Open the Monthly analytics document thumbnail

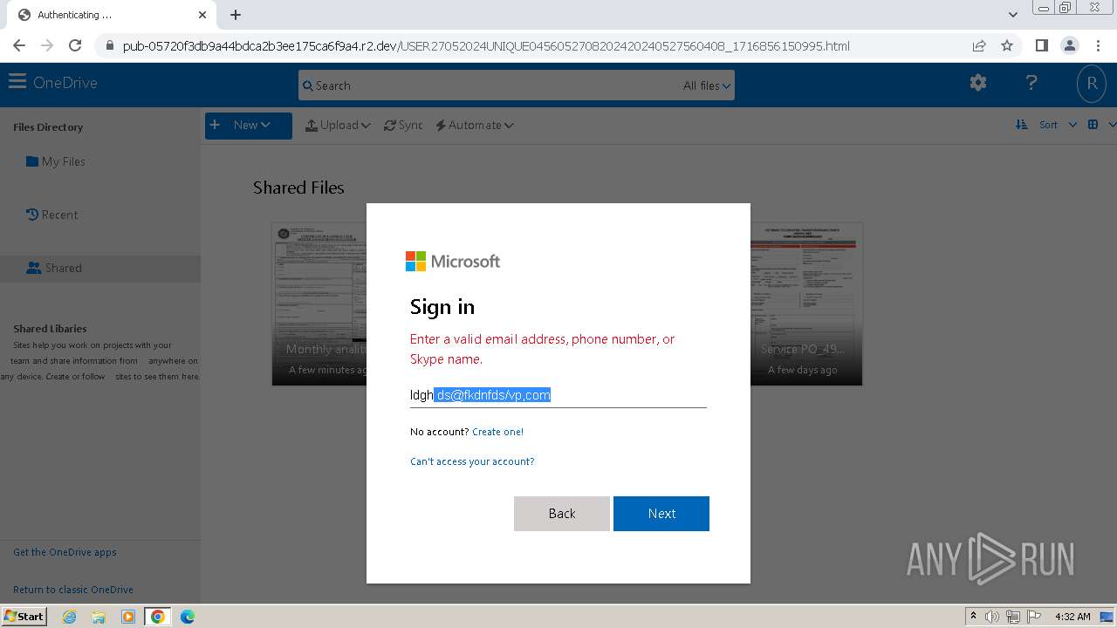pyautogui.click(x=319, y=304)
